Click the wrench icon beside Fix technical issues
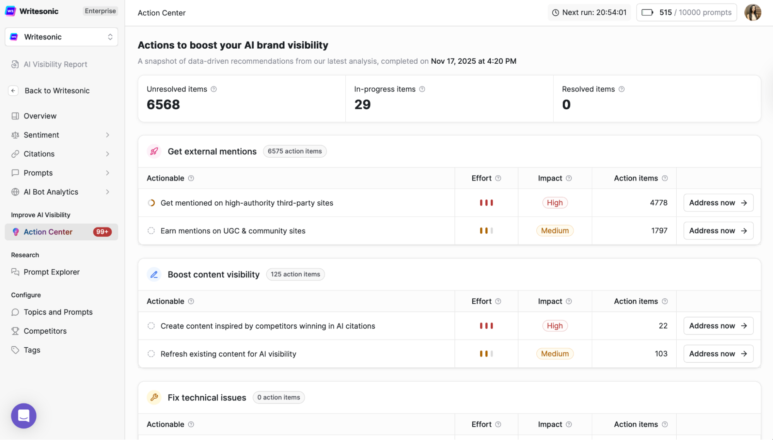The width and height of the screenshot is (773, 440). click(x=154, y=398)
